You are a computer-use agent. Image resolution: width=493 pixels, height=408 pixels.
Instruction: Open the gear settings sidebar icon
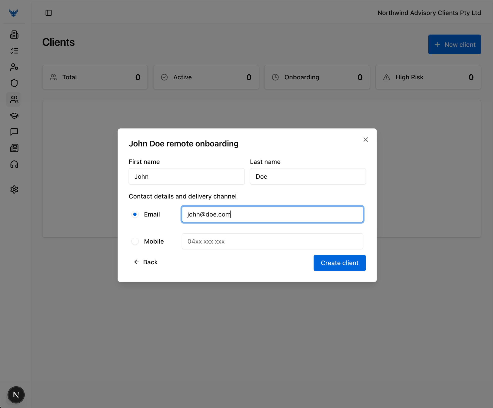point(14,189)
